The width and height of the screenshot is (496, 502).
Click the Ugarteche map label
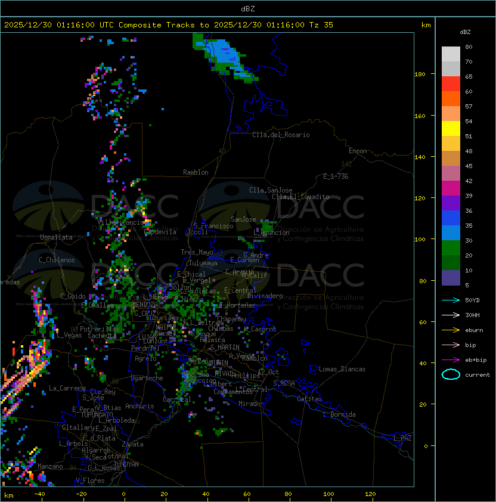click(x=147, y=378)
